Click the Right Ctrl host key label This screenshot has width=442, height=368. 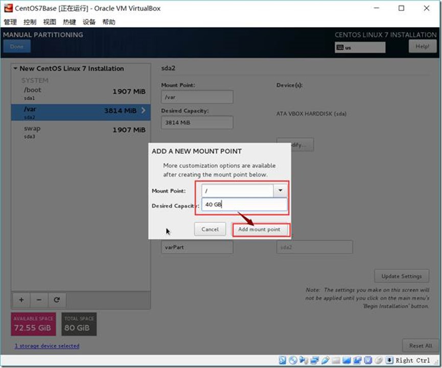pyautogui.click(x=413, y=360)
